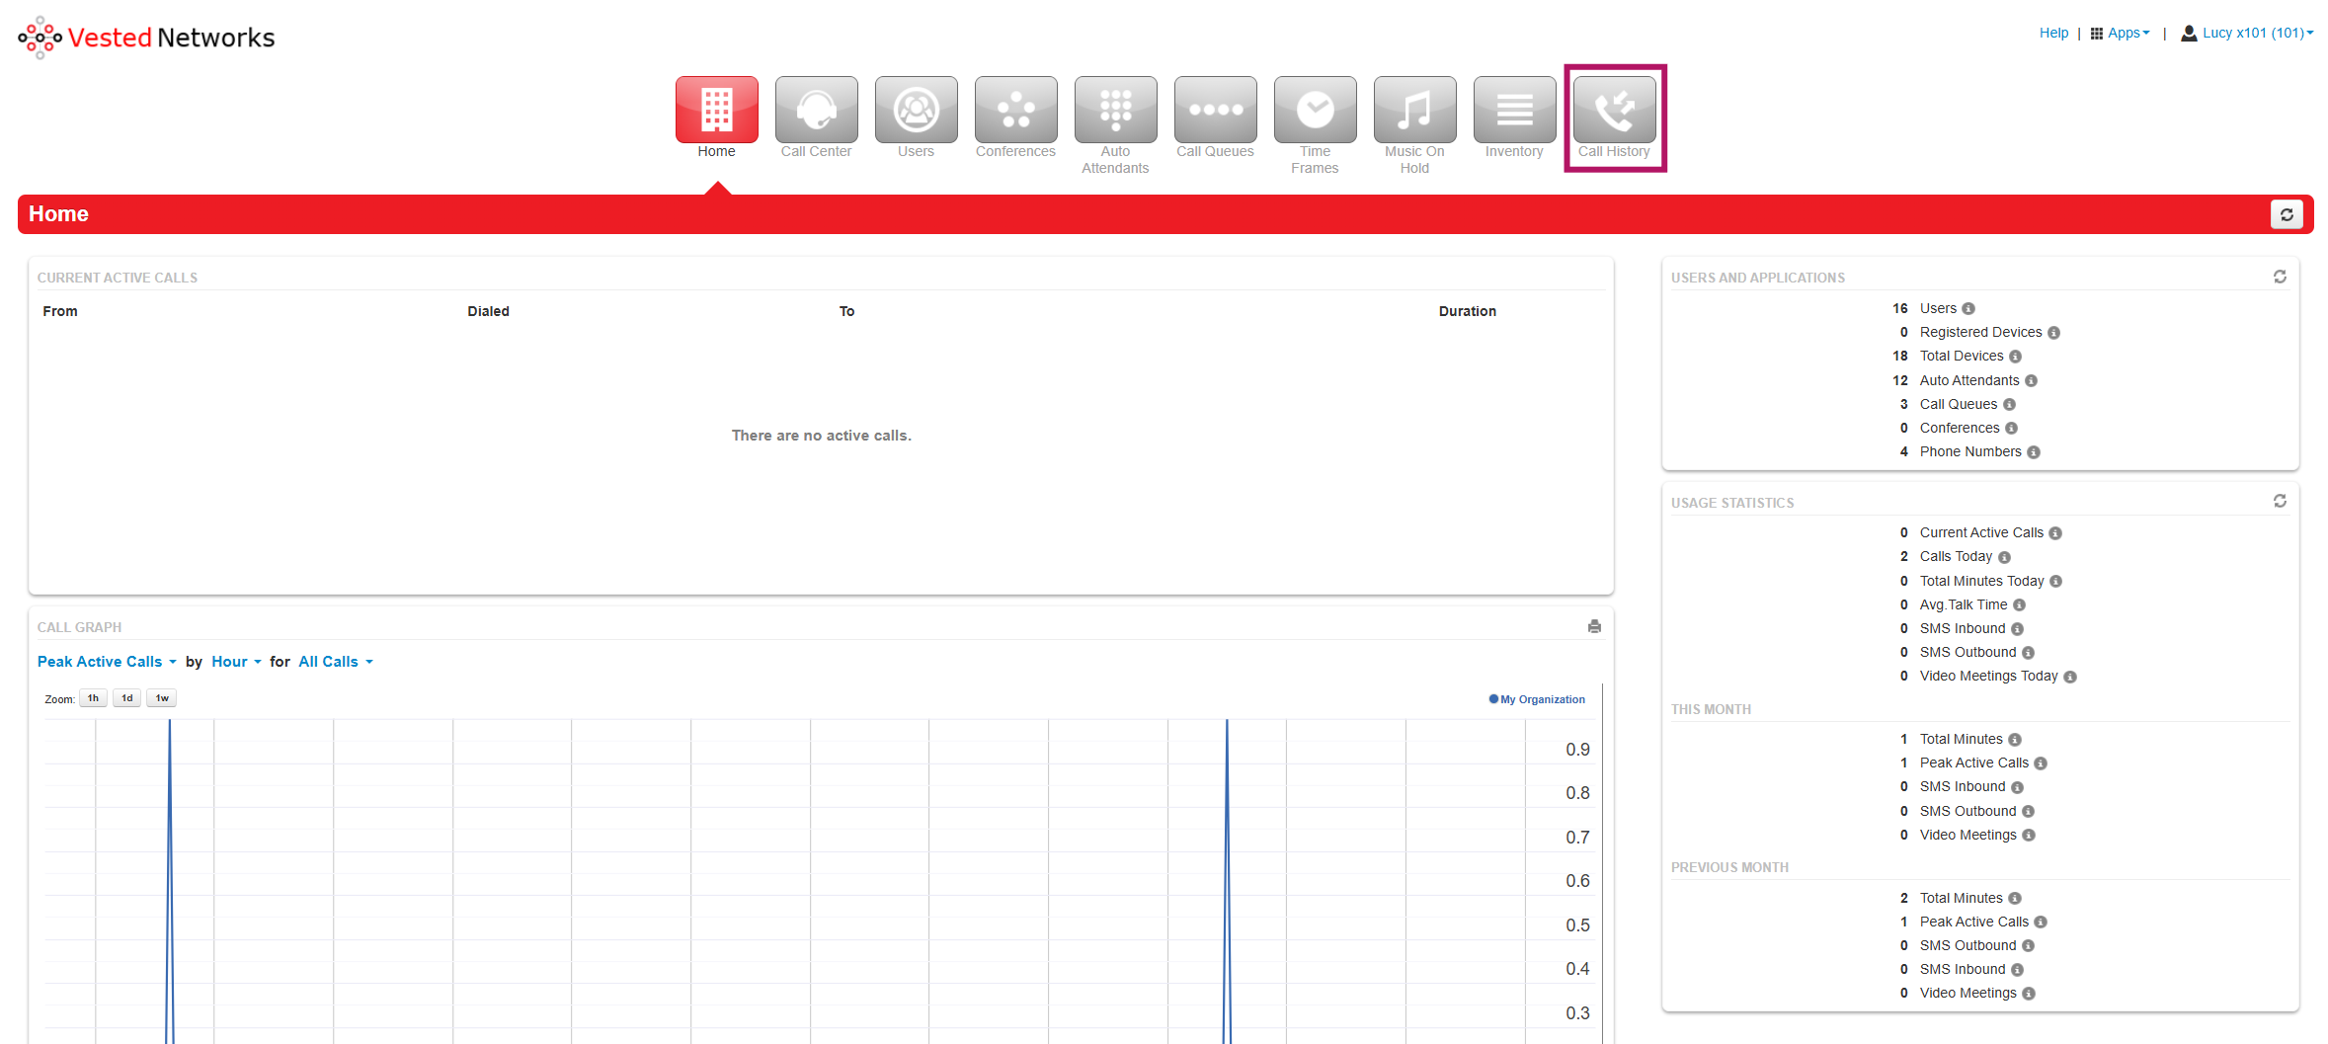Set graph zoom to 1d
Screen dimensions: 2328x1044
click(126, 698)
